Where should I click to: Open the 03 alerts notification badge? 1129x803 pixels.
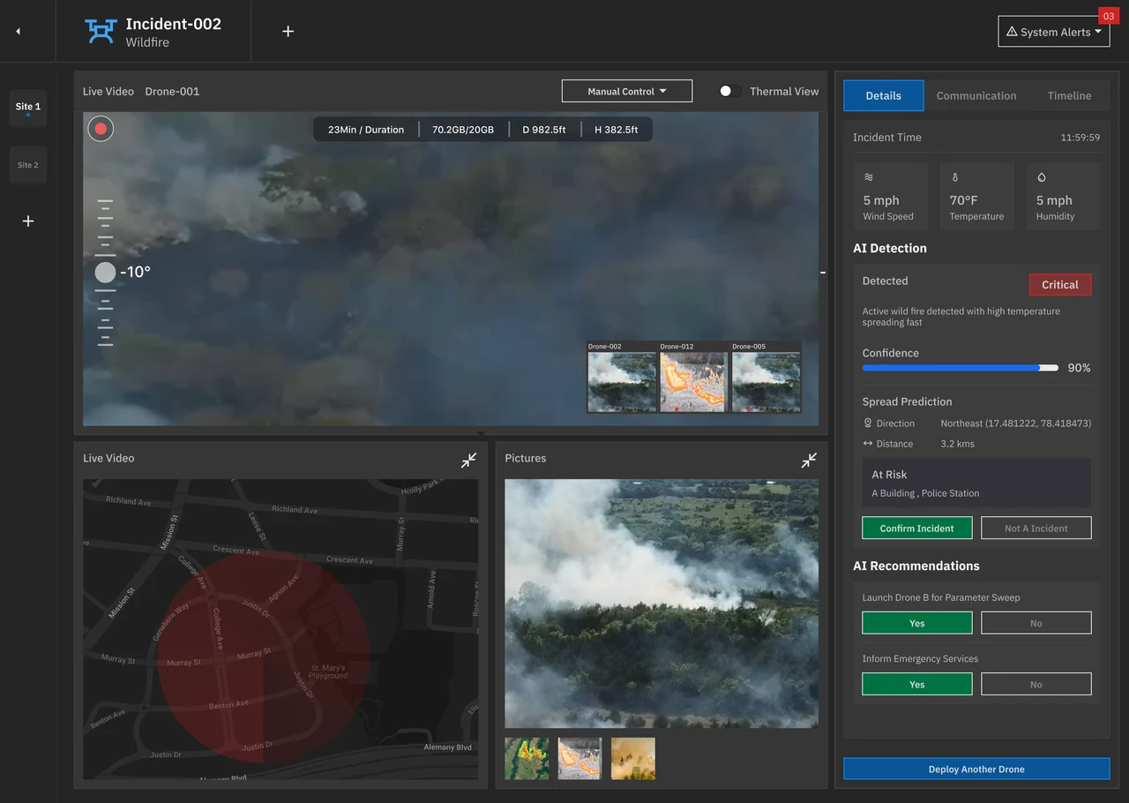pyautogui.click(x=1109, y=16)
